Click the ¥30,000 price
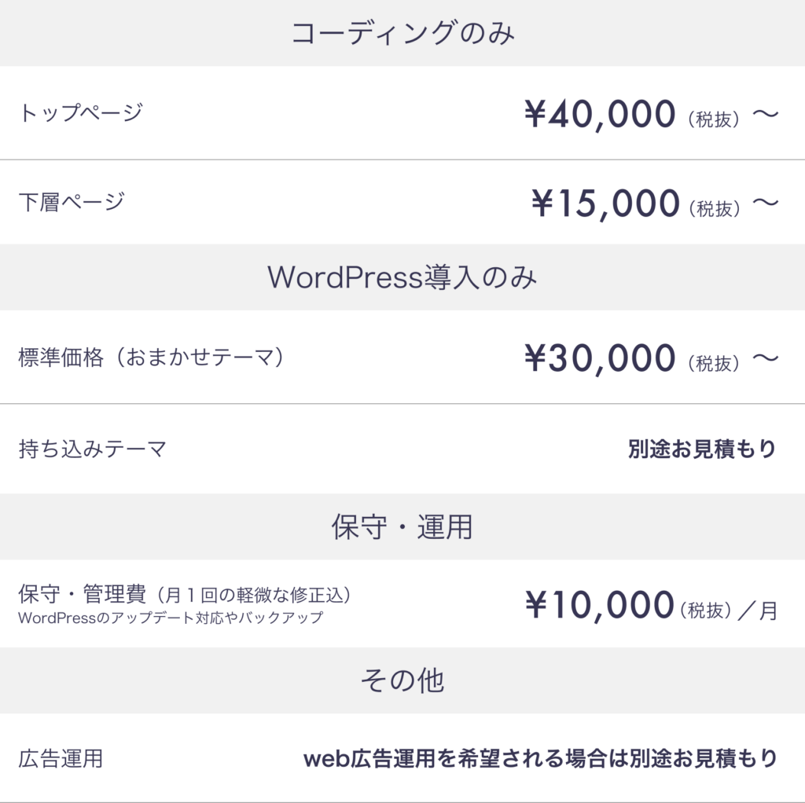 pos(600,359)
